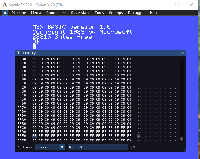Maximize the openMSX window
Viewport: 200px width, 159px height.
pos(177,5)
